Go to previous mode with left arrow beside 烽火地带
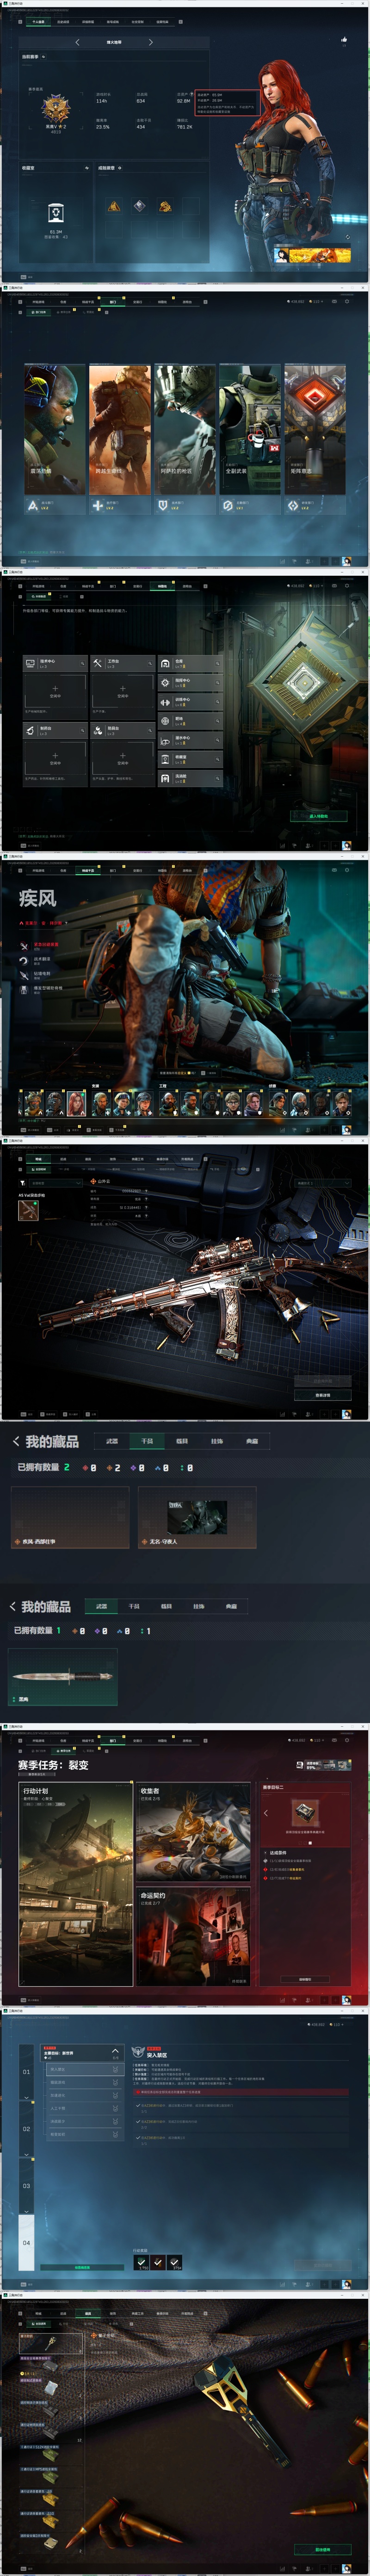The image size is (370, 2576). coord(78,43)
